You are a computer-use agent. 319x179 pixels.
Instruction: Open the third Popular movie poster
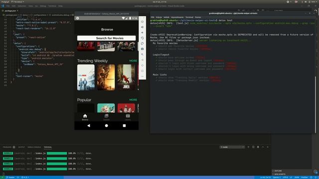(x=126, y=108)
